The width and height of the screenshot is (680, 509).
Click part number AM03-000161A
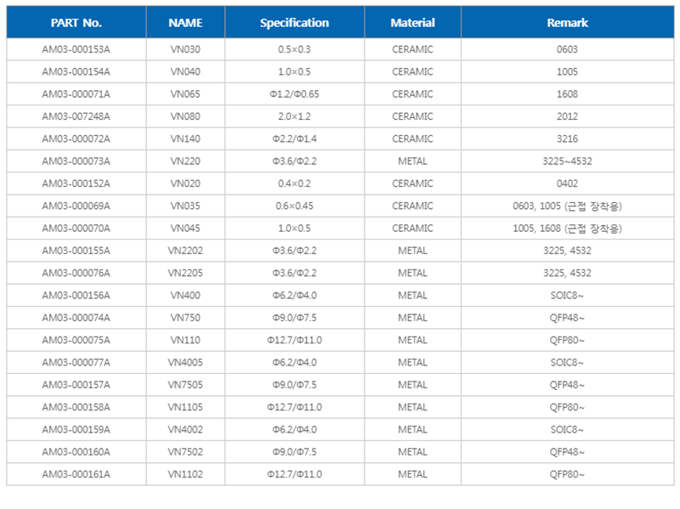[76, 474]
